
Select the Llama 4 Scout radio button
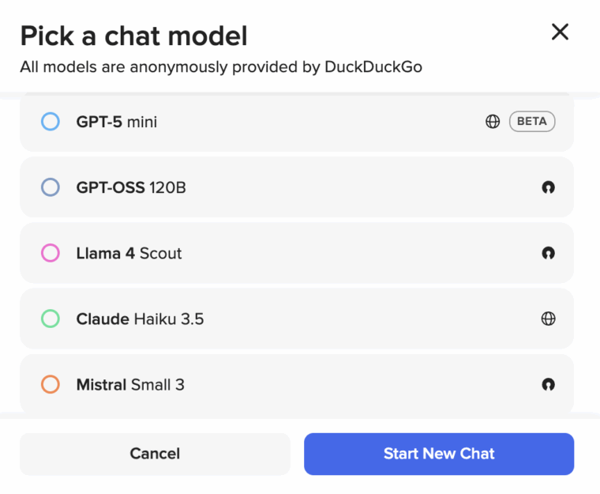(51, 253)
